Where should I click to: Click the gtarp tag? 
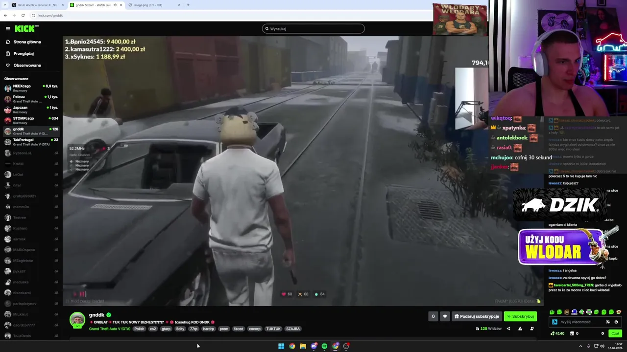[166, 329]
